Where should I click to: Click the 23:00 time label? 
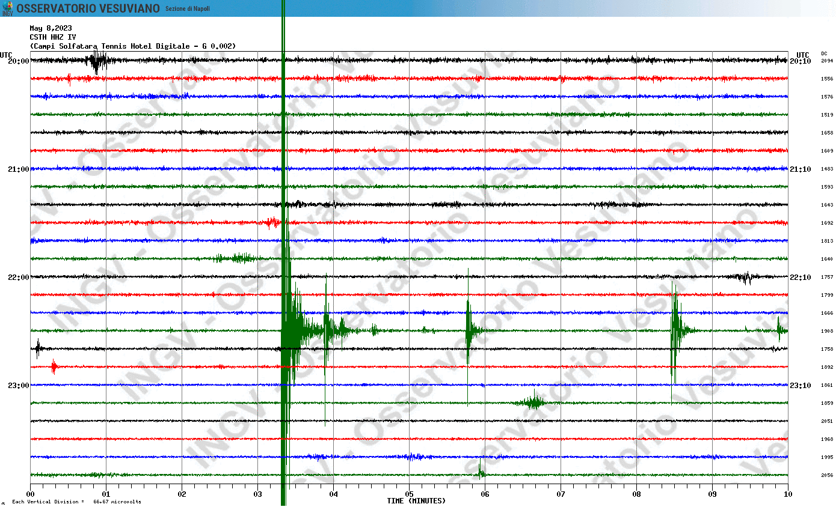(x=19, y=386)
